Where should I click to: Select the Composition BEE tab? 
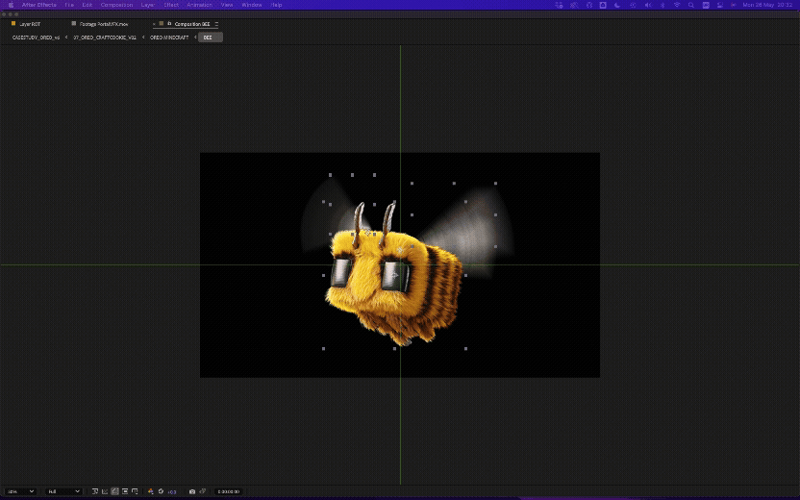coord(192,24)
